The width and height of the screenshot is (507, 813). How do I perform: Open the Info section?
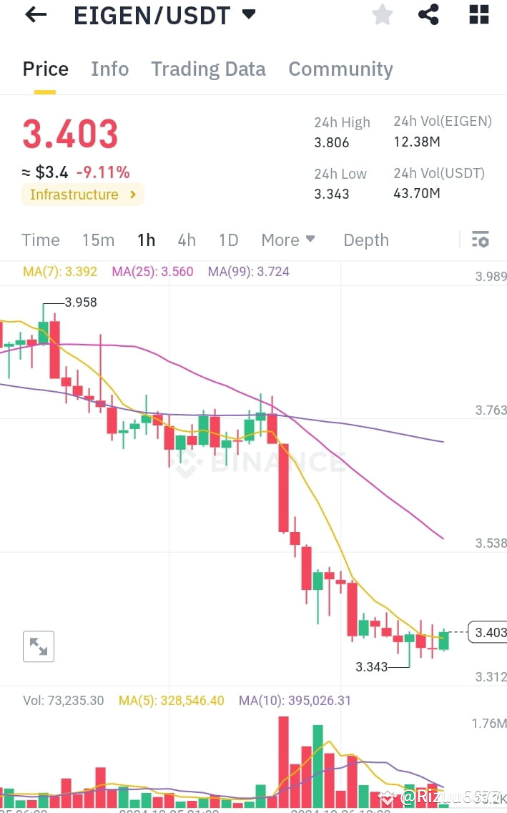[109, 69]
